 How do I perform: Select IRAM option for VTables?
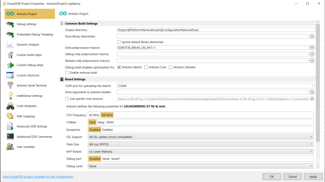110,122
